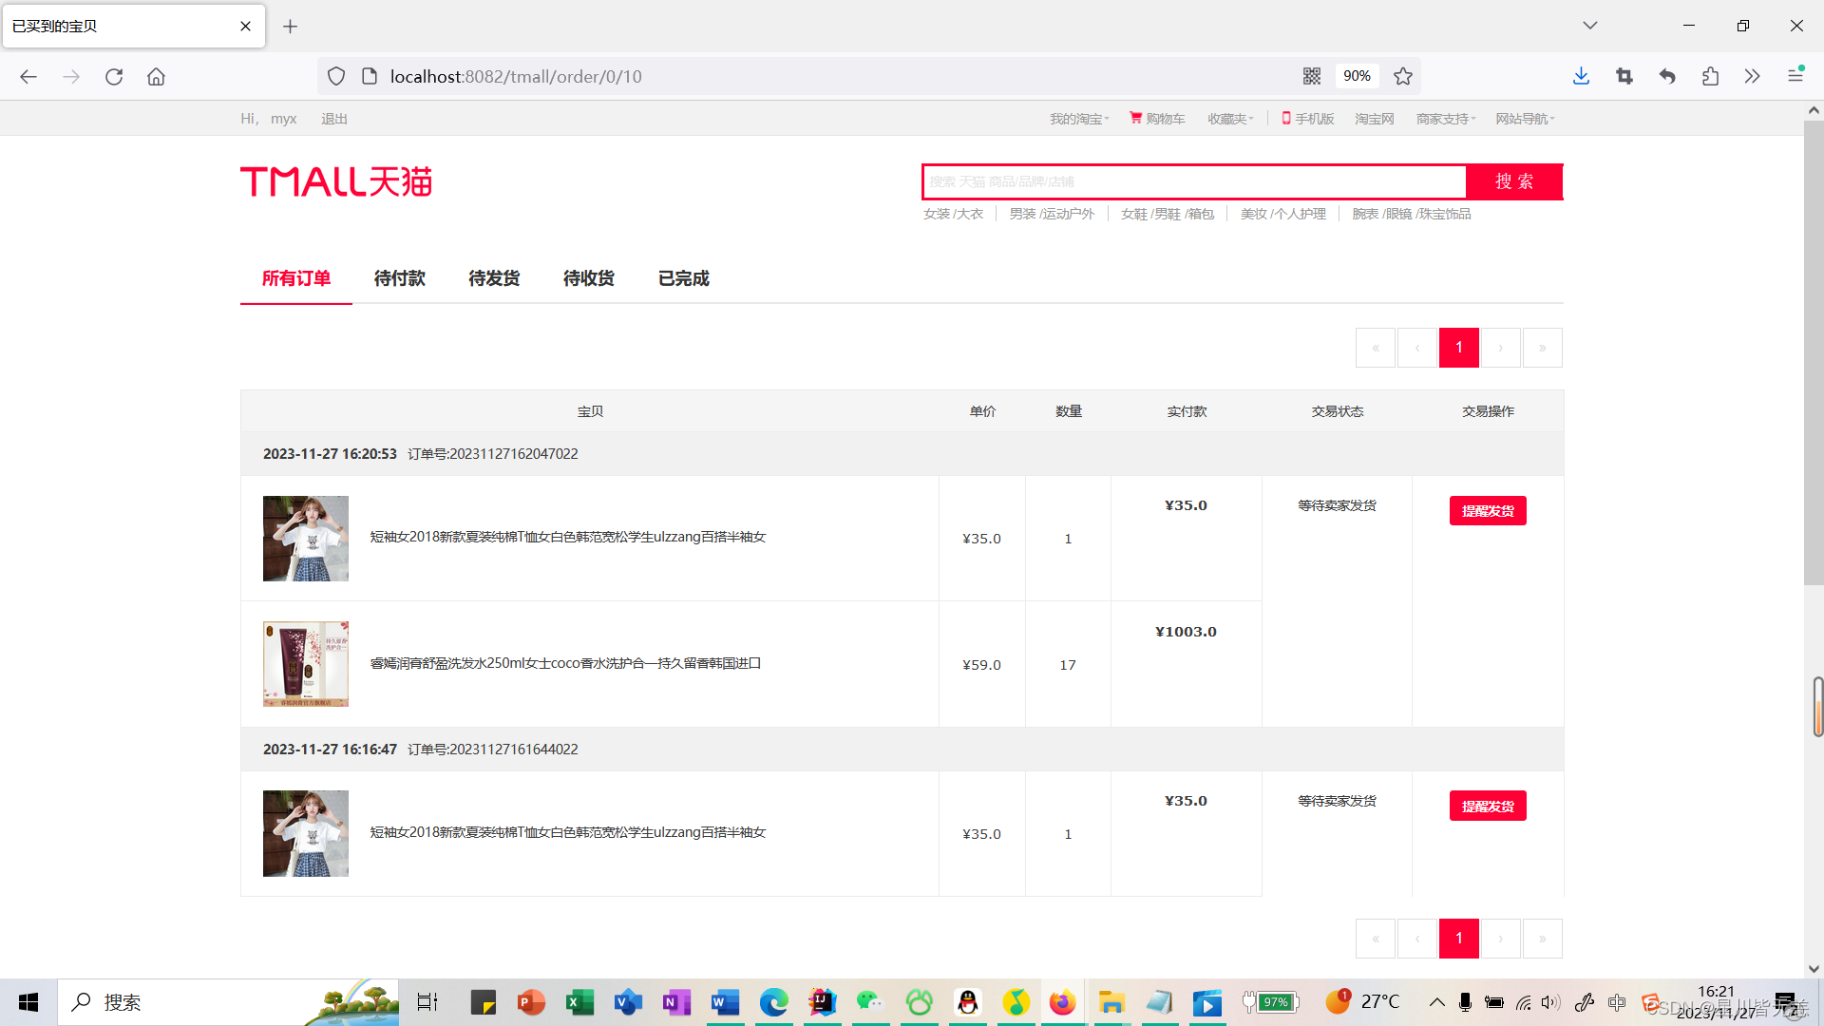
Task: Click 提醒发货 for order 20231127161644022
Action: [x=1488, y=807]
